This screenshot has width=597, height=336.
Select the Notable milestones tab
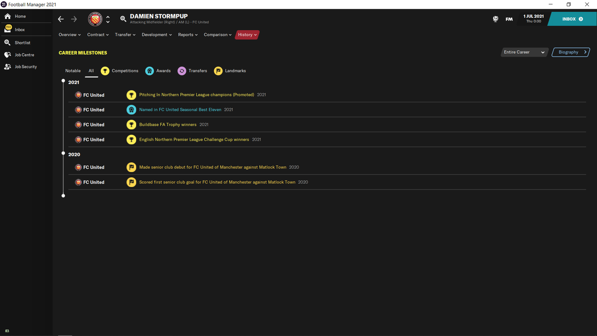73,71
